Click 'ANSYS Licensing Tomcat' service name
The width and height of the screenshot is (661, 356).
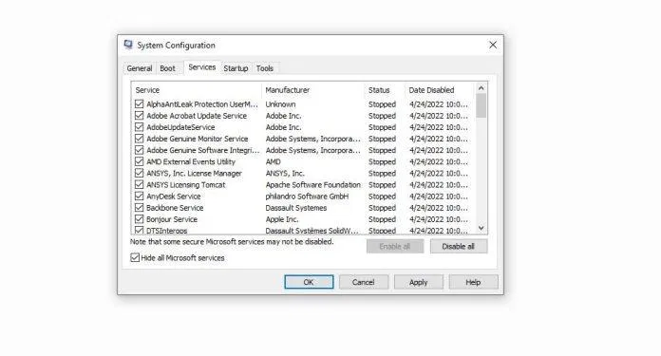[185, 184]
